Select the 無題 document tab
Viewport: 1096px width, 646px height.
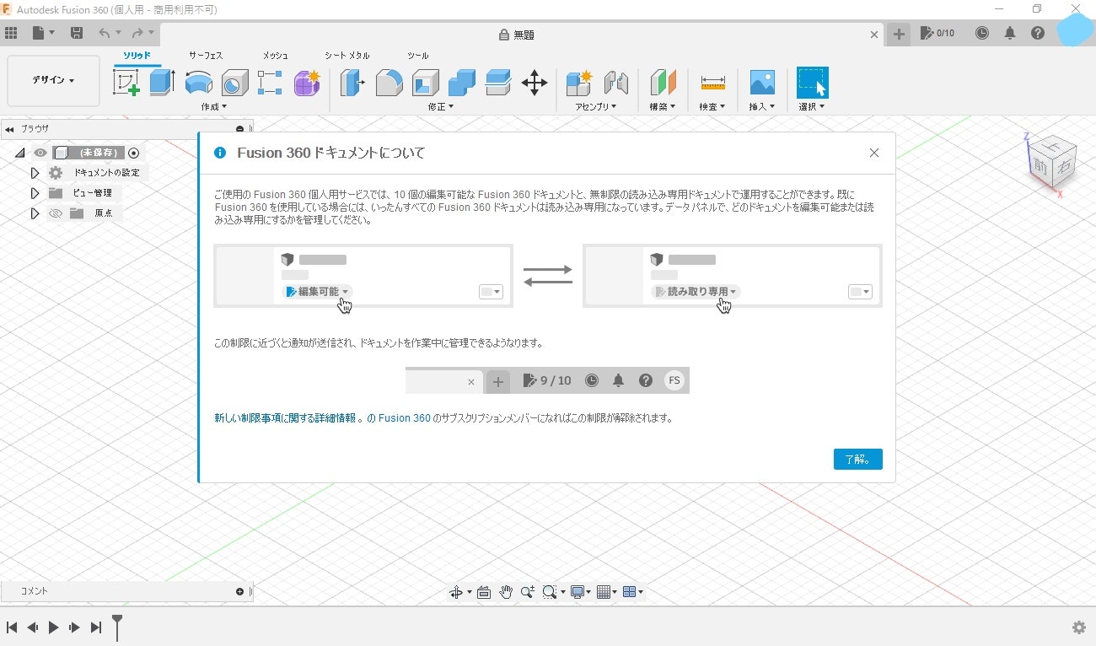click(517, 35)
